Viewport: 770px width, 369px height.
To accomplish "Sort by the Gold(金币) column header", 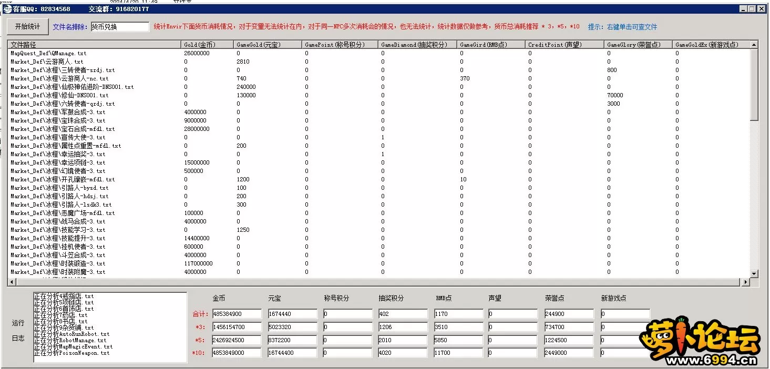I will pos(208,45).
